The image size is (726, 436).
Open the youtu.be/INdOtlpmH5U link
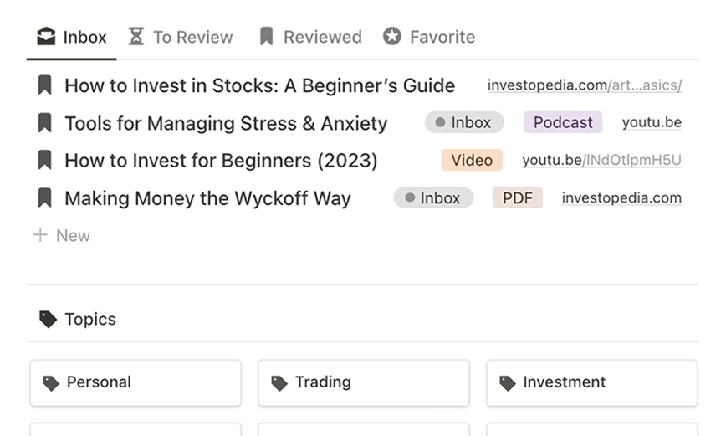pos(601,160)
